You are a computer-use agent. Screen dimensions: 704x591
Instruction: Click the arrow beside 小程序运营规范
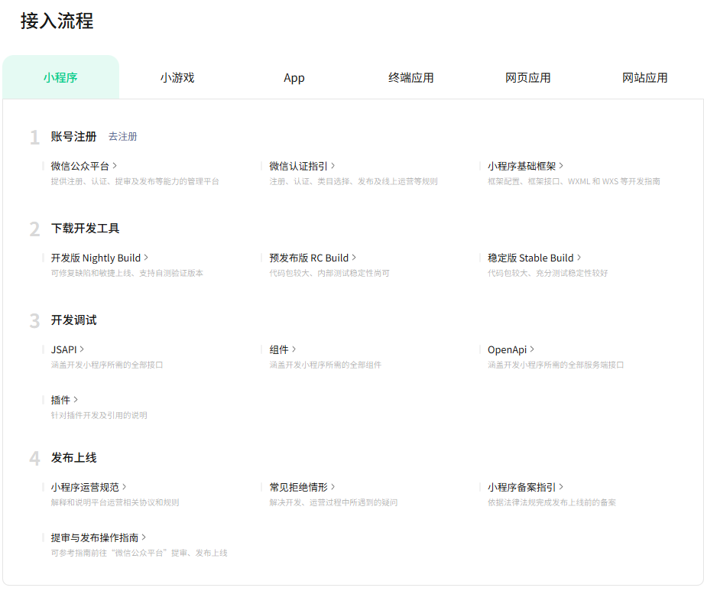pos(124,487)
